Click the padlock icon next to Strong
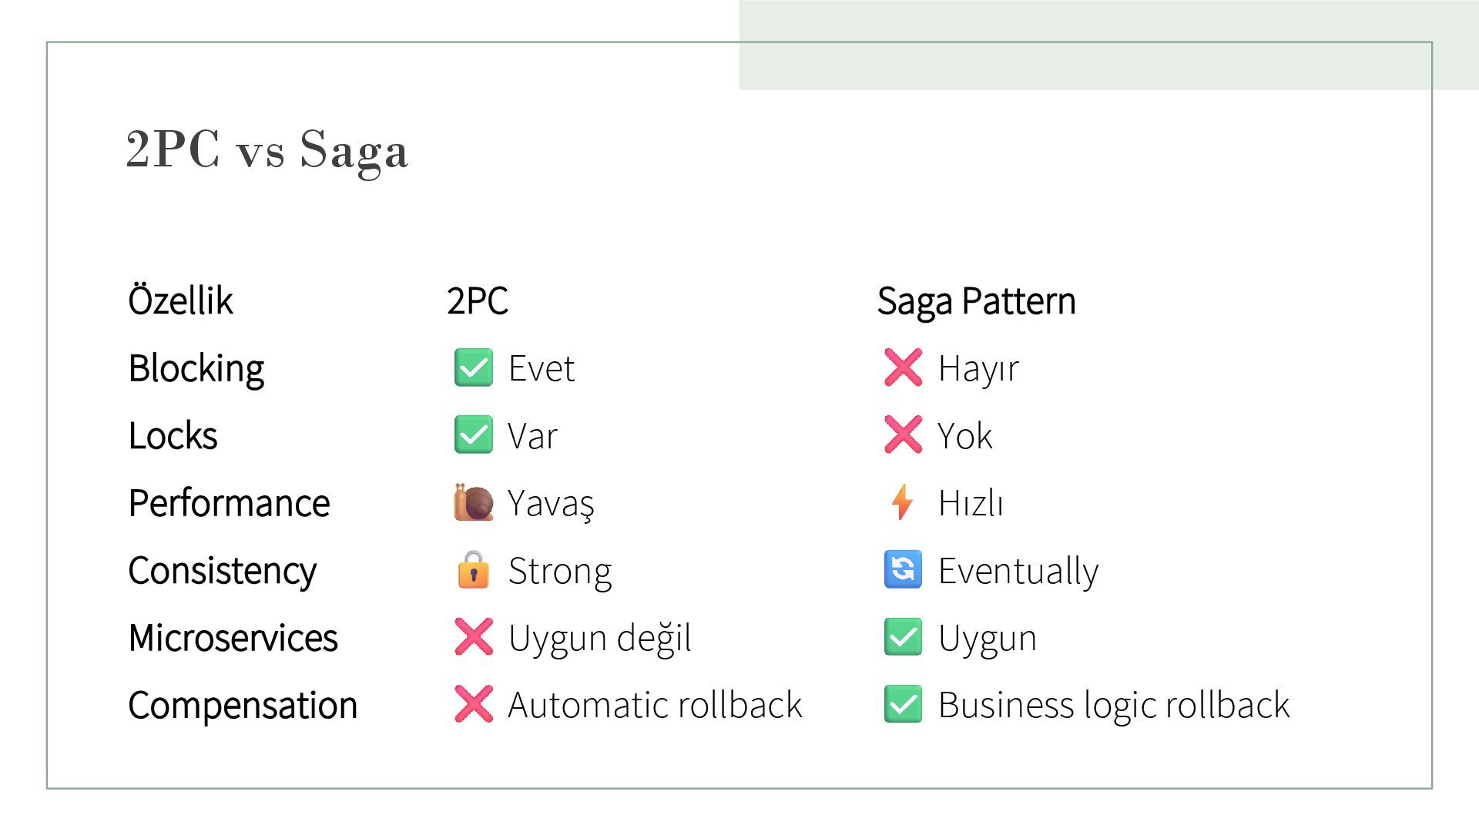The width and height of the screenshot is (1479, 832). tap(473, 570)
